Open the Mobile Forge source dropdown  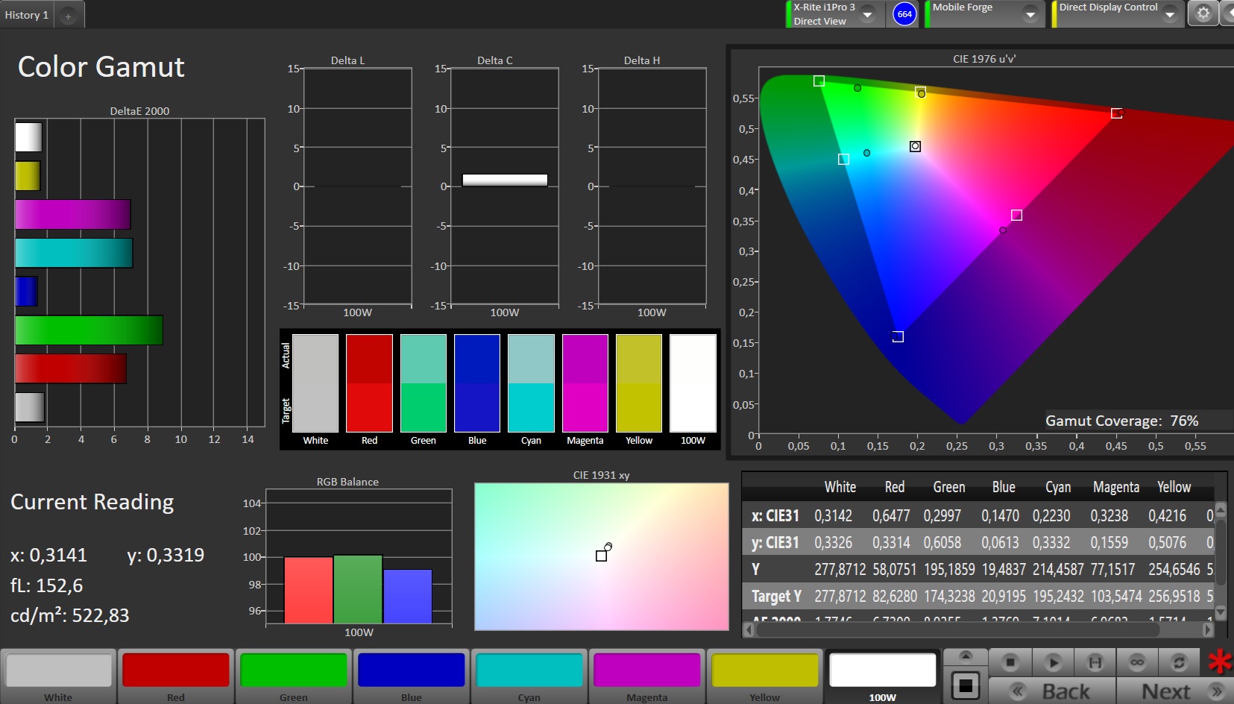tap(1030, 14)
